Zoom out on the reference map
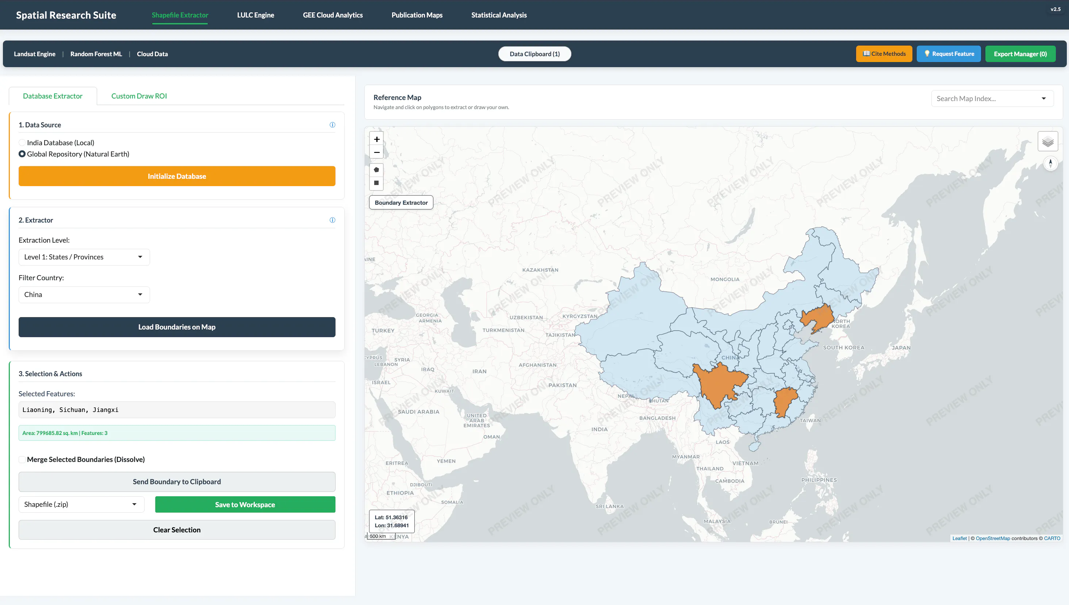This screenshot has height=605, width=1069. pos(376,153)
